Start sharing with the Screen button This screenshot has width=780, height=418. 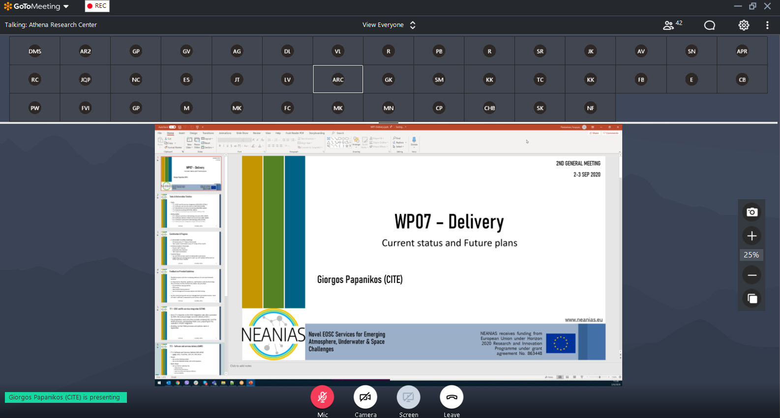click(x=409, y=397)
